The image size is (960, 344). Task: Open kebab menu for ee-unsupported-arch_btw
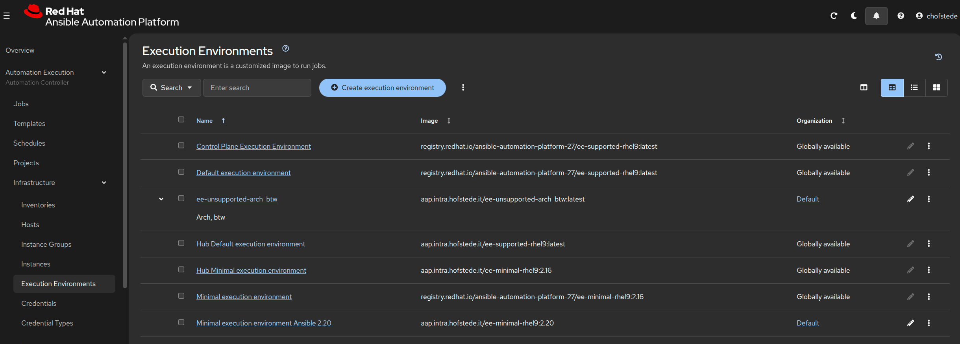click(929, 199)
